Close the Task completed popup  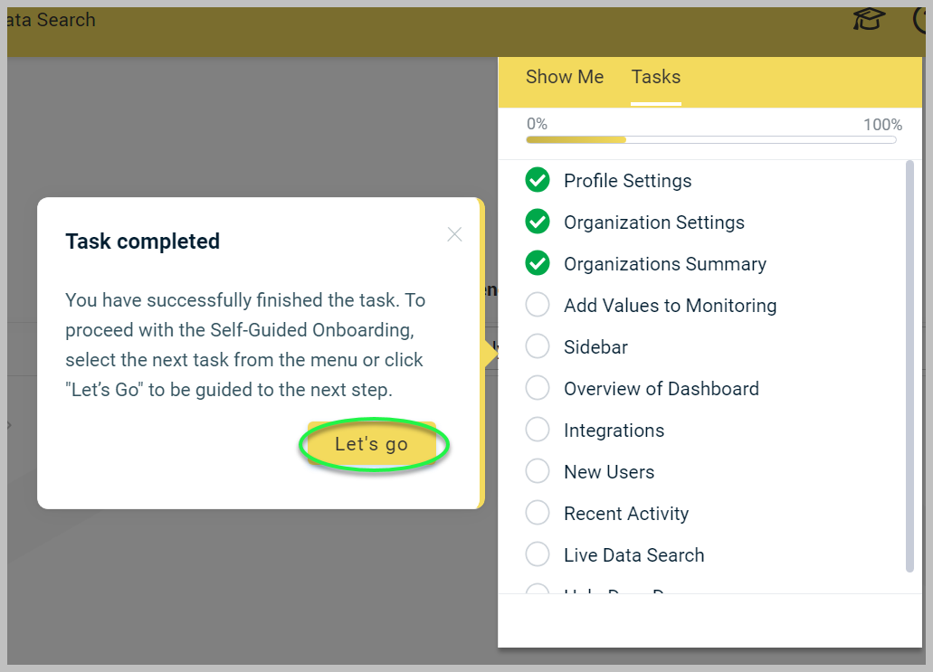(x=454, y=234)
